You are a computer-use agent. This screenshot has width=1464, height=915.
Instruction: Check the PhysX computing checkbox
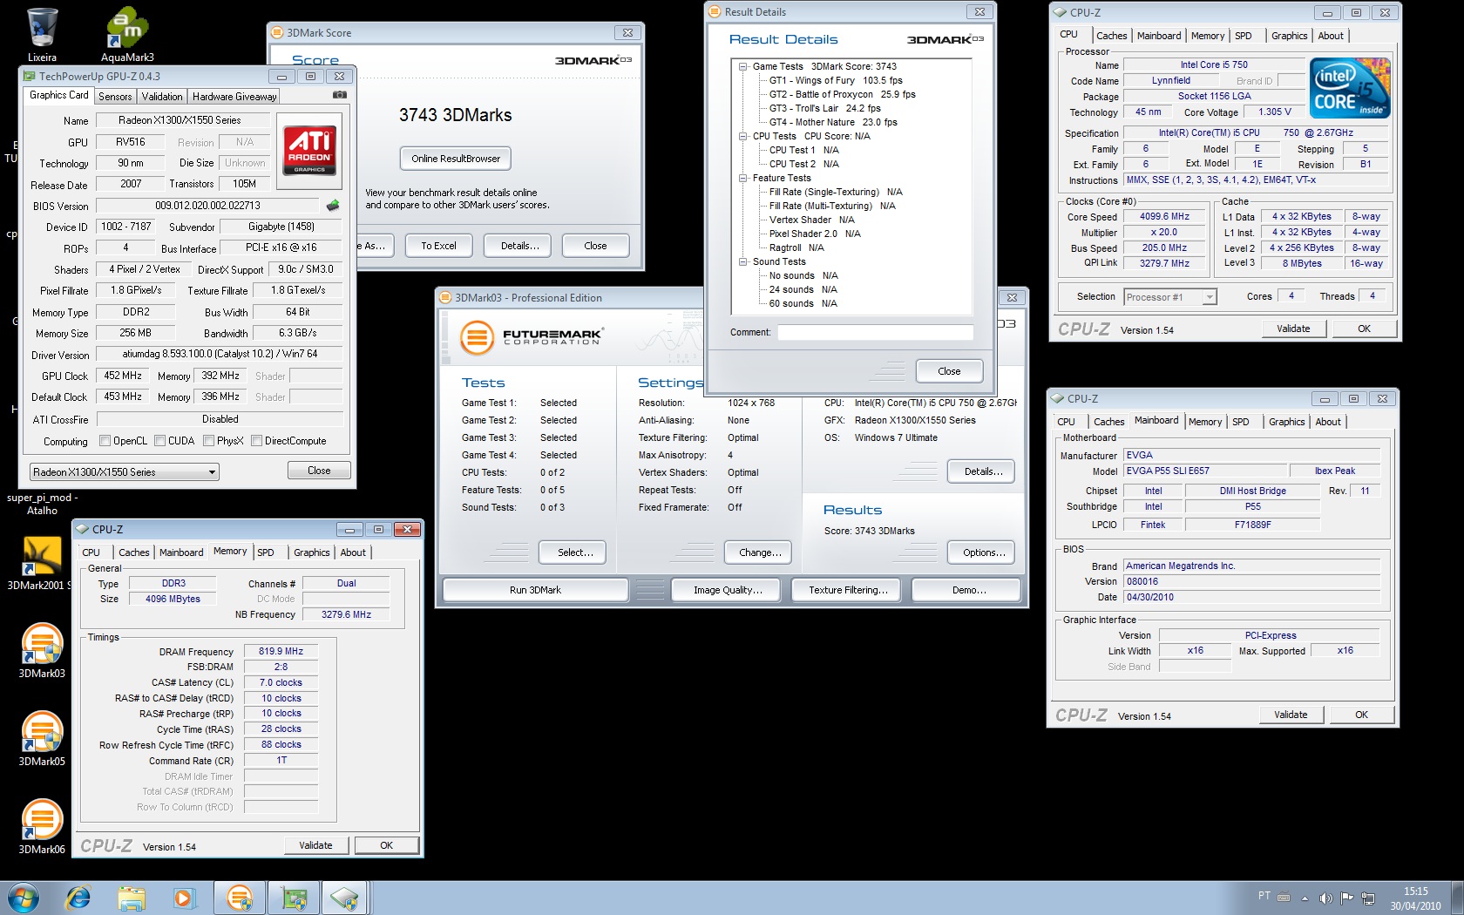point(209,441)
